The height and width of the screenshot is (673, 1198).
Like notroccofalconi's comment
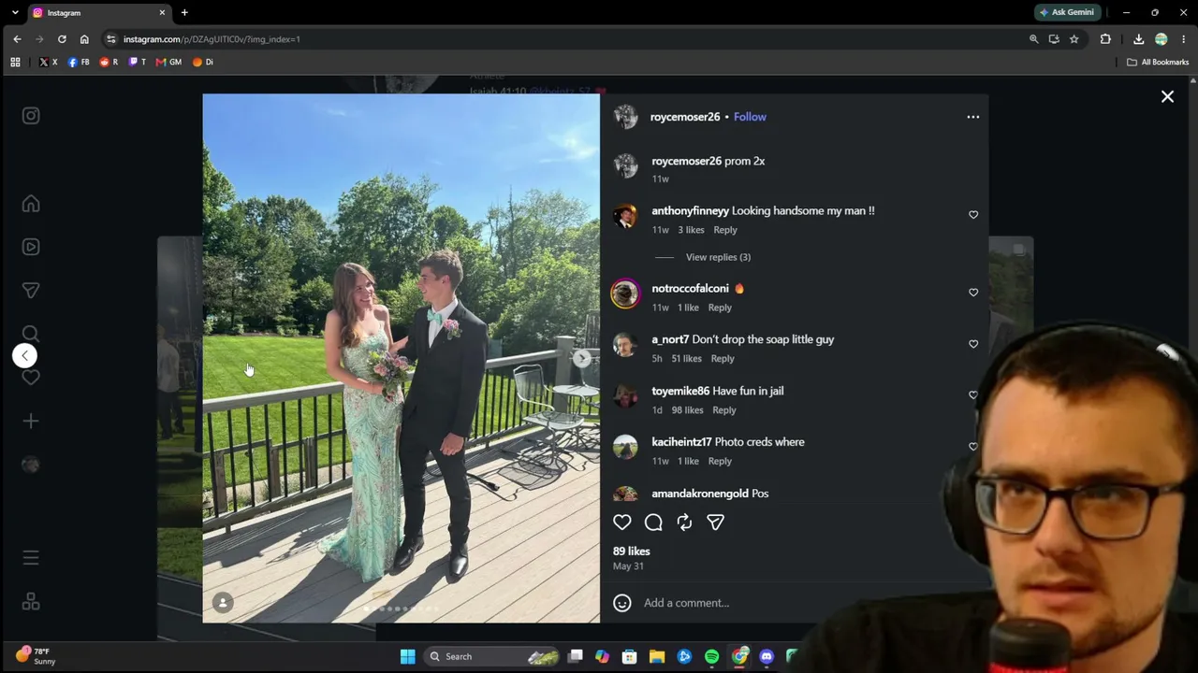(x=973, y=293)
